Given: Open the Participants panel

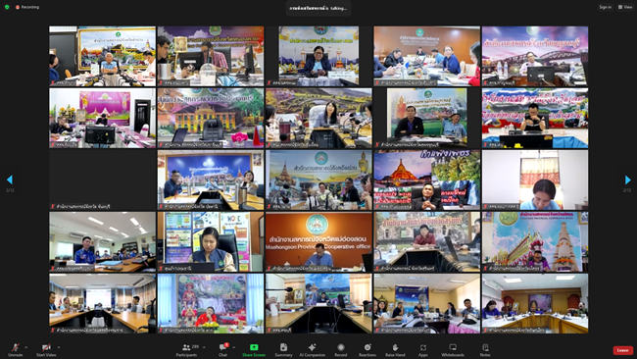Looking at the screenshot, I should (186, 349).
